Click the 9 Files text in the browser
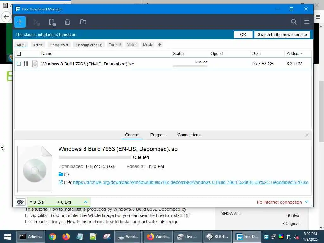The width and height of the screenshot is (324, 243). click(x=293, y=215)
